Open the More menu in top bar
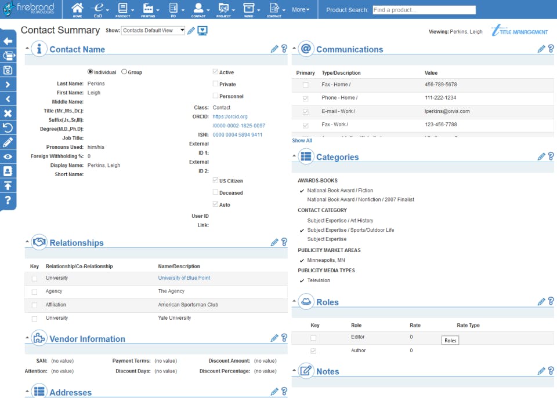 tap(300, 10)
